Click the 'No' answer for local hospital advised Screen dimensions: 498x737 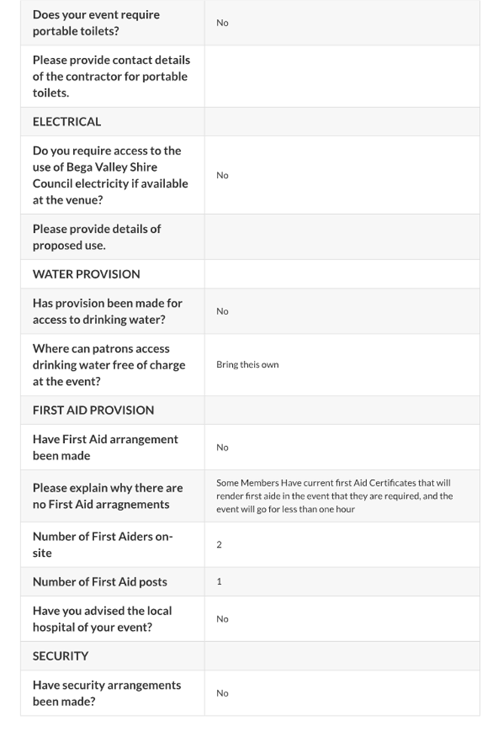click(x=222, y=619)
